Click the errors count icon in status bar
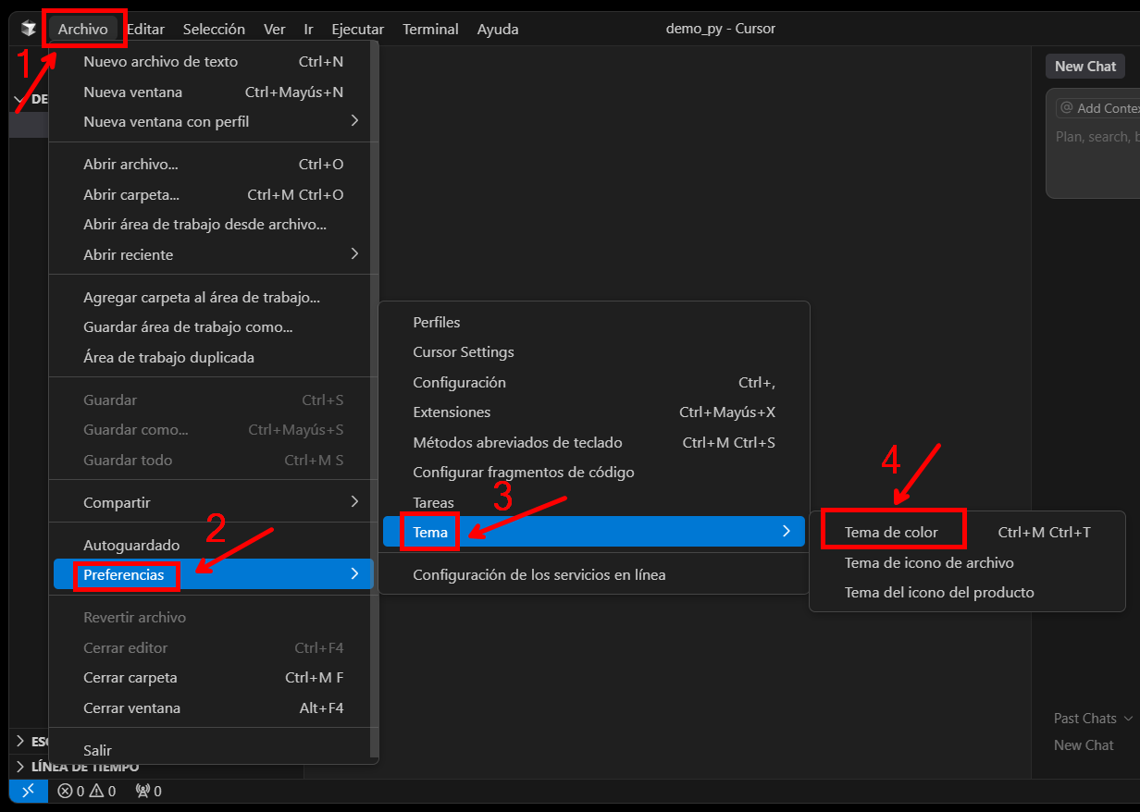The width and height of the screenshot is (1140, 812). [65, 791]
